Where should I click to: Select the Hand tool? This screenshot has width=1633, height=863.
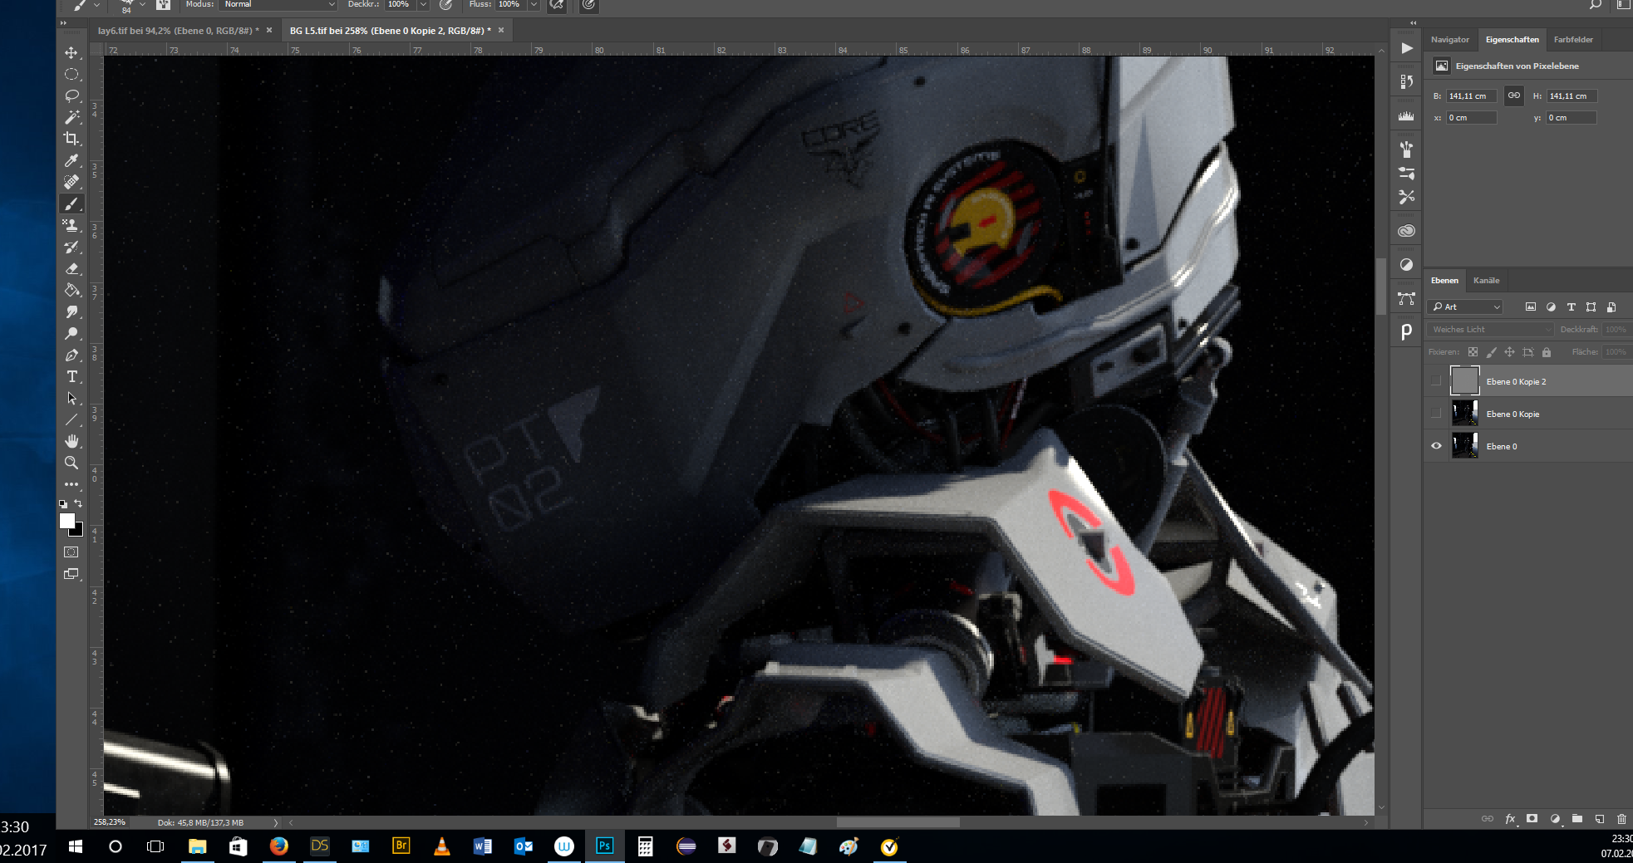coord(71,442)
